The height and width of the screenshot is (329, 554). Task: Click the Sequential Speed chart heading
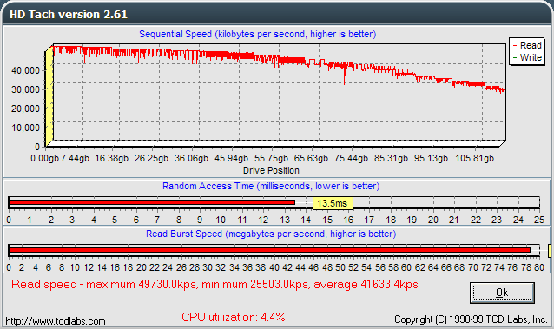click(257, 34)
